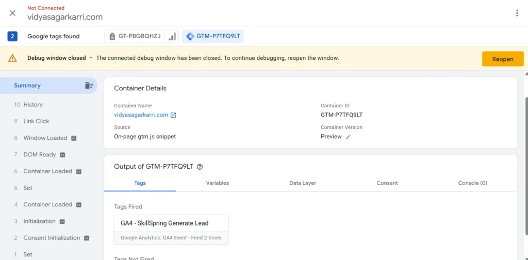
Task: Click the vidyasagarkarri.com domain title at top
Action: point(65,17)
